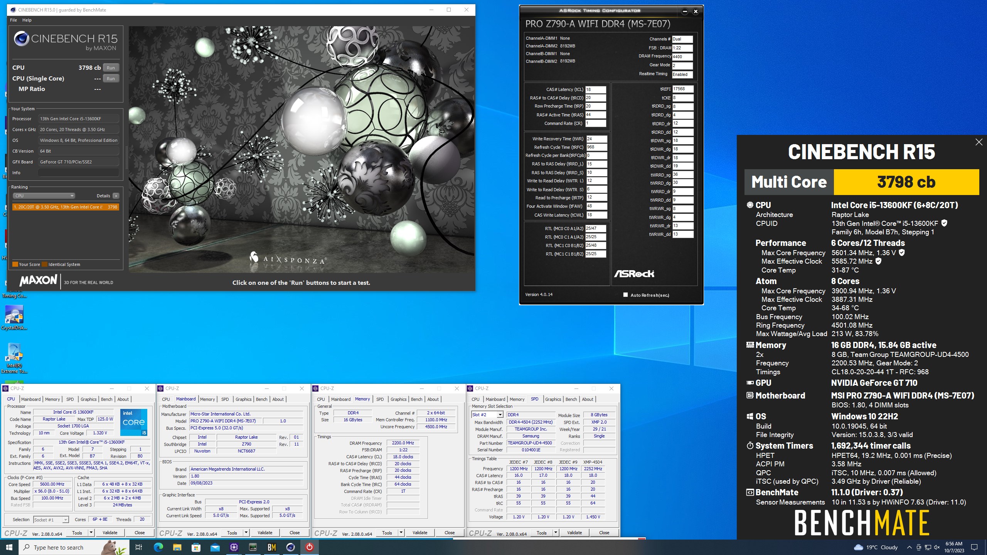Close the ASRock Timing Configurator window
The width and height of the screenshot is (987, 555).
coord(696,11)
